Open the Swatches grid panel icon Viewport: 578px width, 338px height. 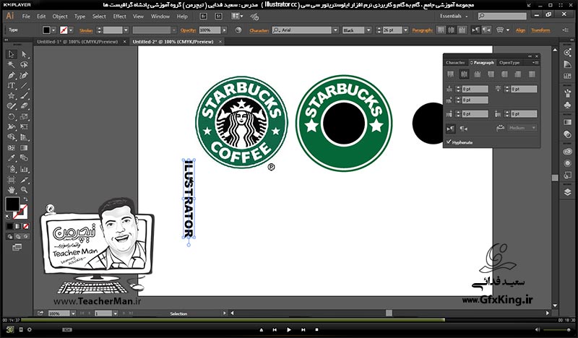(x=567, y=76)
